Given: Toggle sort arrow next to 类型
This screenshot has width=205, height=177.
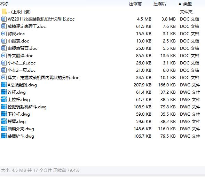Looking at the screenshot, I should 180,4.
